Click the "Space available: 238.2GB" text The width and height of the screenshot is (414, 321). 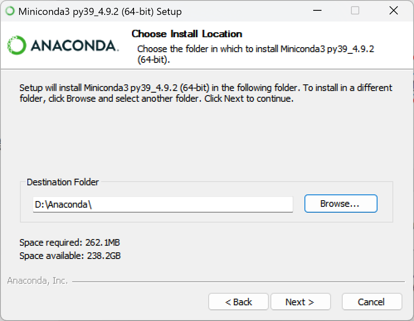[x=70, y=256]
